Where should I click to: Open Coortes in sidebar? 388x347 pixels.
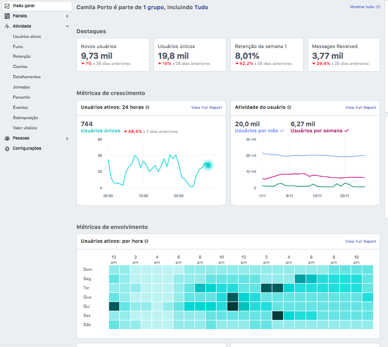(x=20, y=66)
